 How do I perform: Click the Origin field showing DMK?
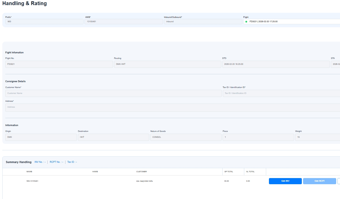(x=41, y=137)
